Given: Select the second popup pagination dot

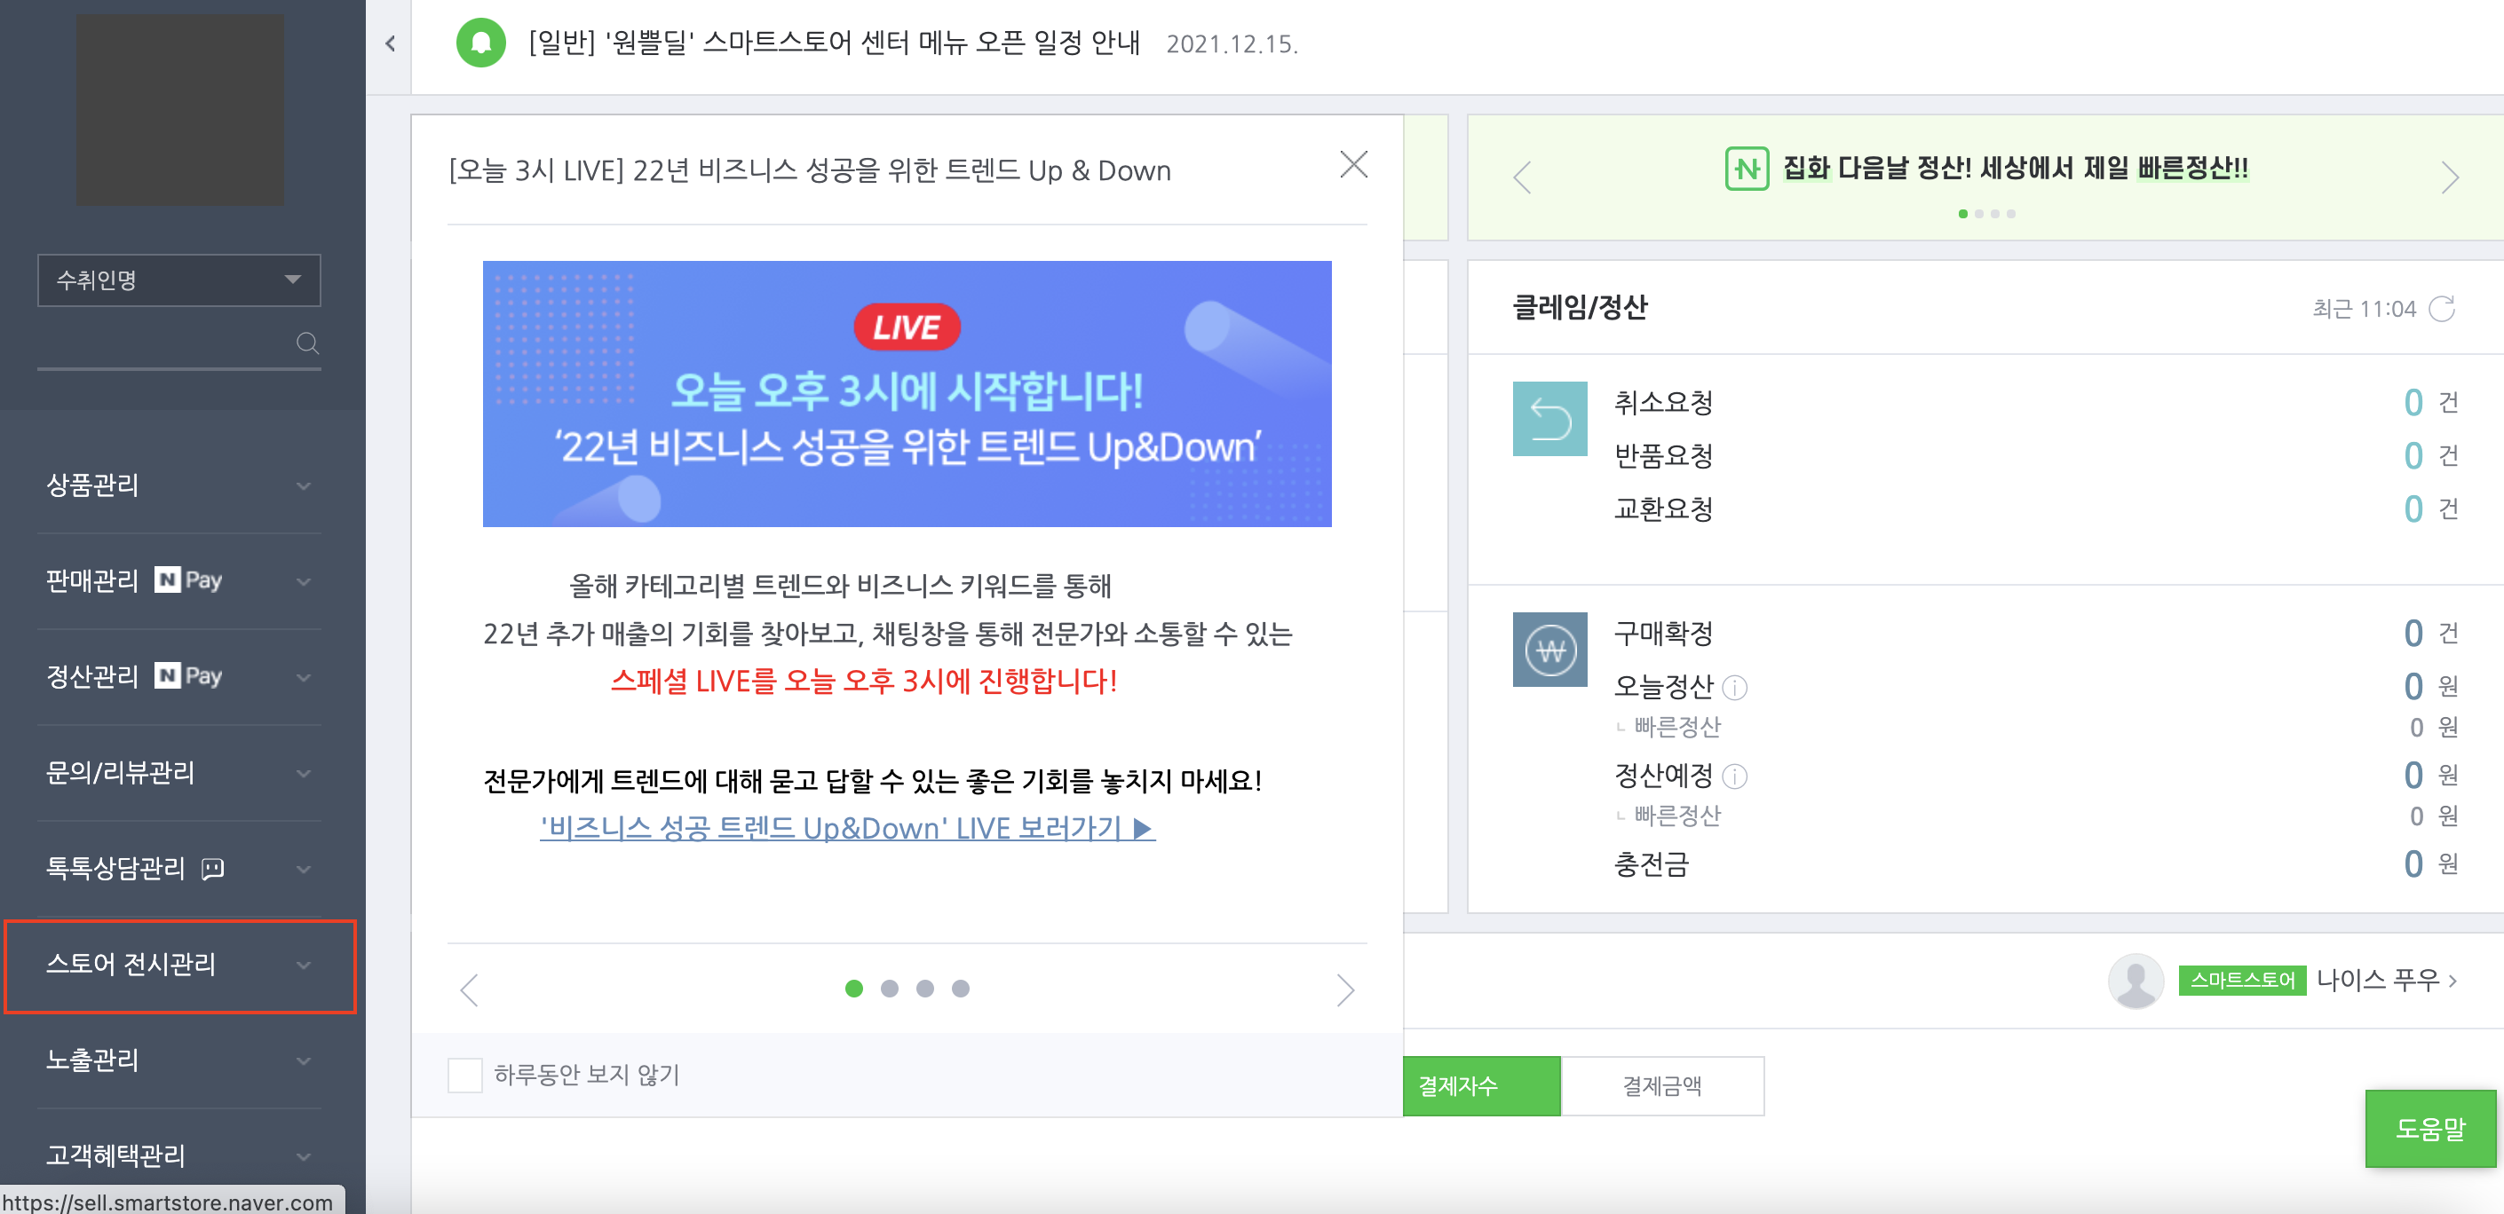Looking at the screenshot, I should tap(889, 989).
